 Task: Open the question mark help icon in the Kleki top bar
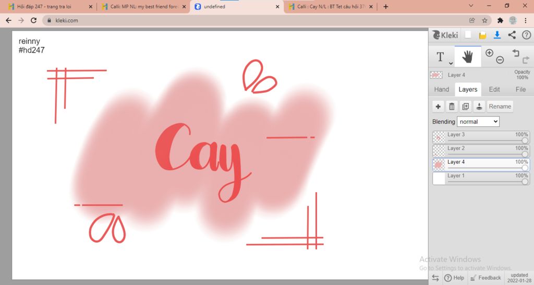(527, 35)
